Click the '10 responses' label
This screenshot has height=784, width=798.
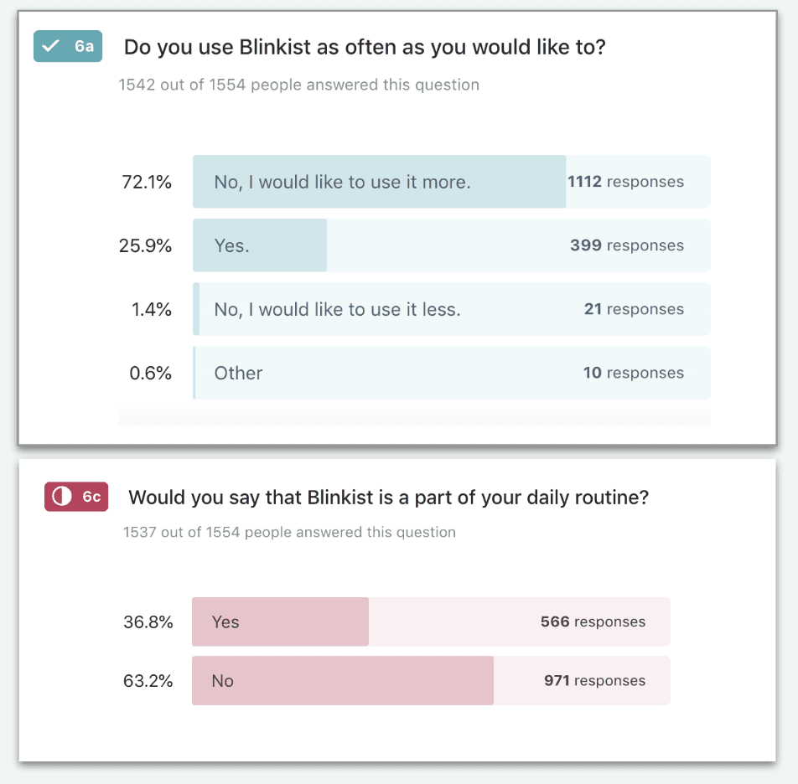[x=634, y=373]
